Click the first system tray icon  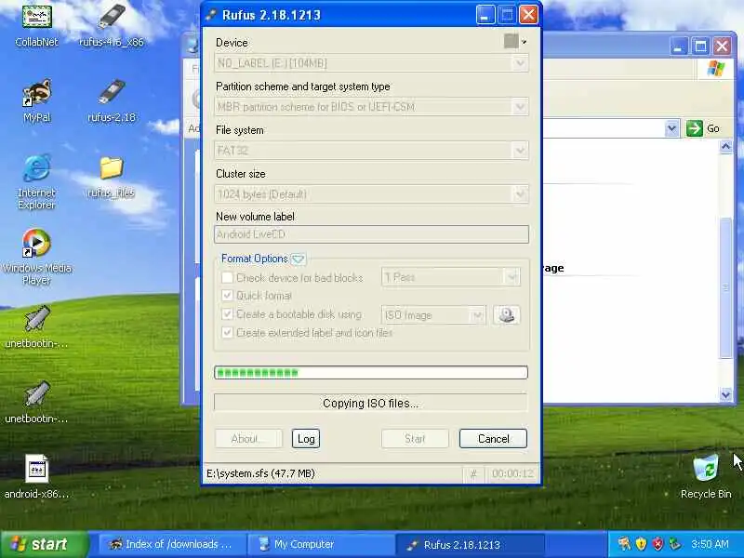point(624,544)
